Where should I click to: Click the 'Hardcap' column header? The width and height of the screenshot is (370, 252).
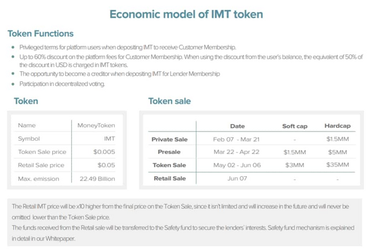click(337, 126)
